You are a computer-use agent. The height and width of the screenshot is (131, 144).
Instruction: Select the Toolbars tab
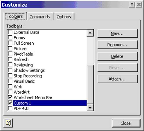[15, 16]
